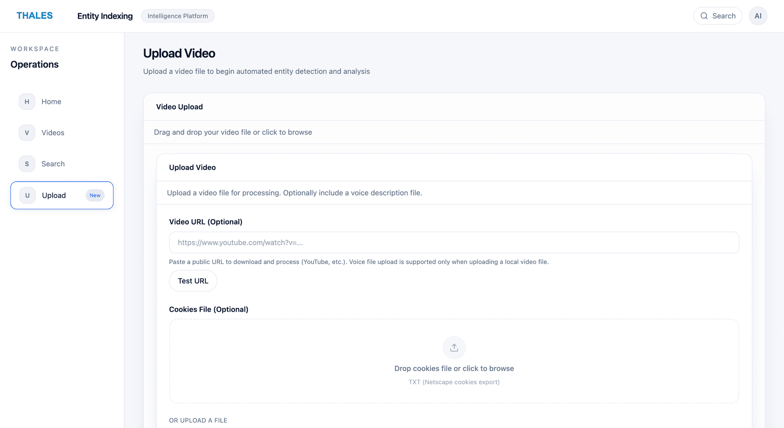Image resolution: width=784 pixels, height=428 pixels.
Task: Open the AI profile avatar
Action: 758,16
